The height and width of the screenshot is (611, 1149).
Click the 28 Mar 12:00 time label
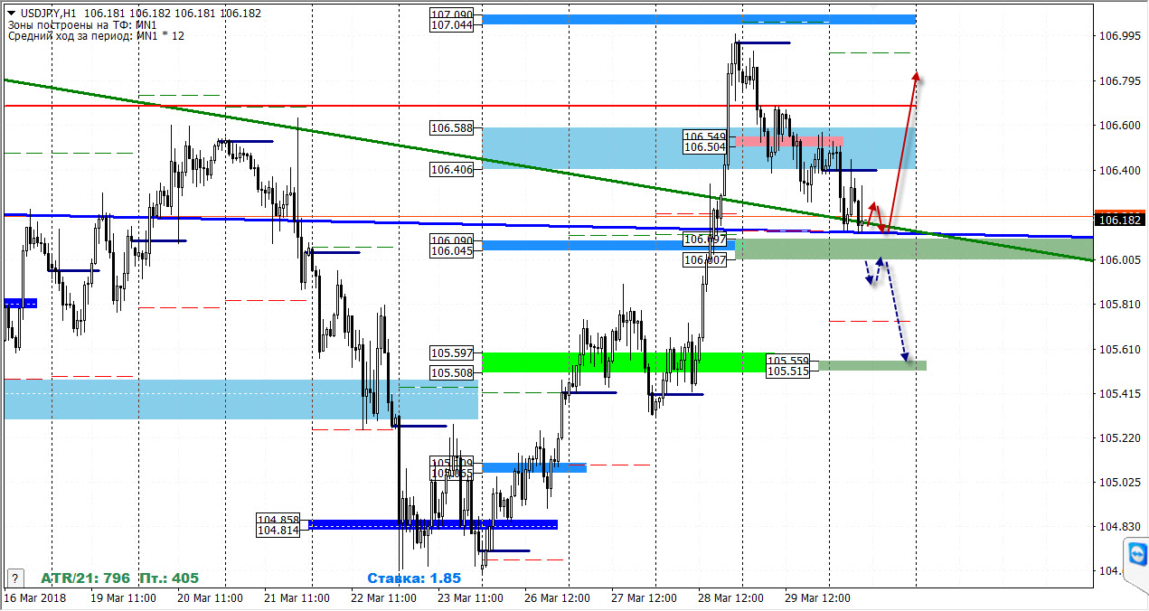[730, 598]
